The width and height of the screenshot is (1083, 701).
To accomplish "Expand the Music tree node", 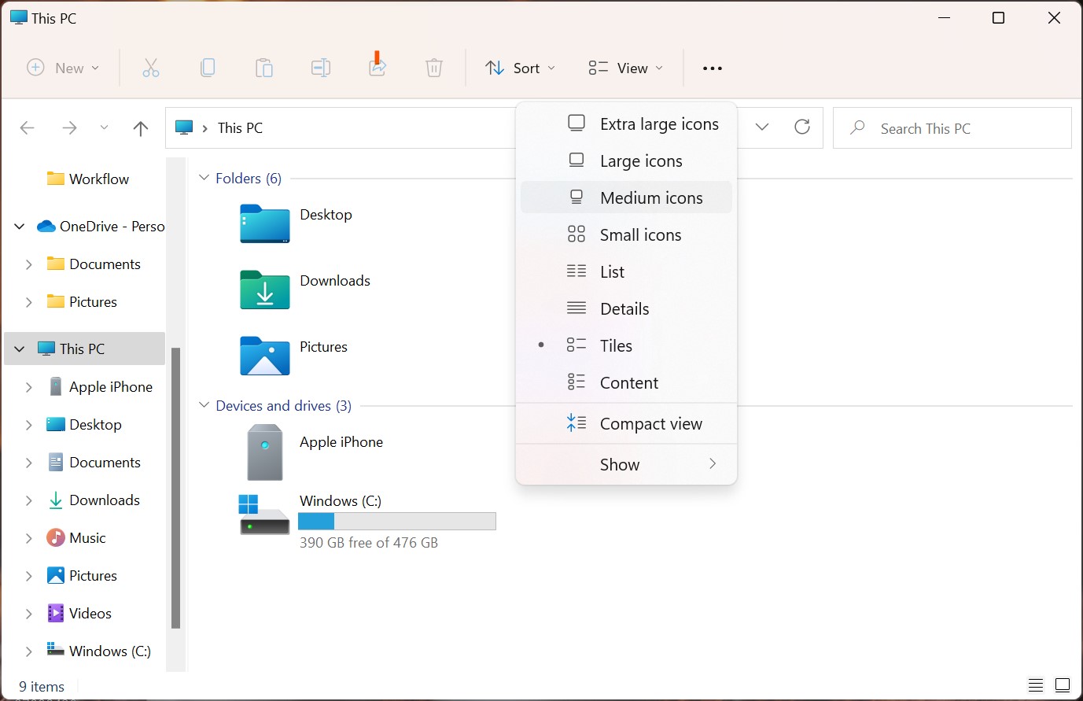I will (29, 538).
